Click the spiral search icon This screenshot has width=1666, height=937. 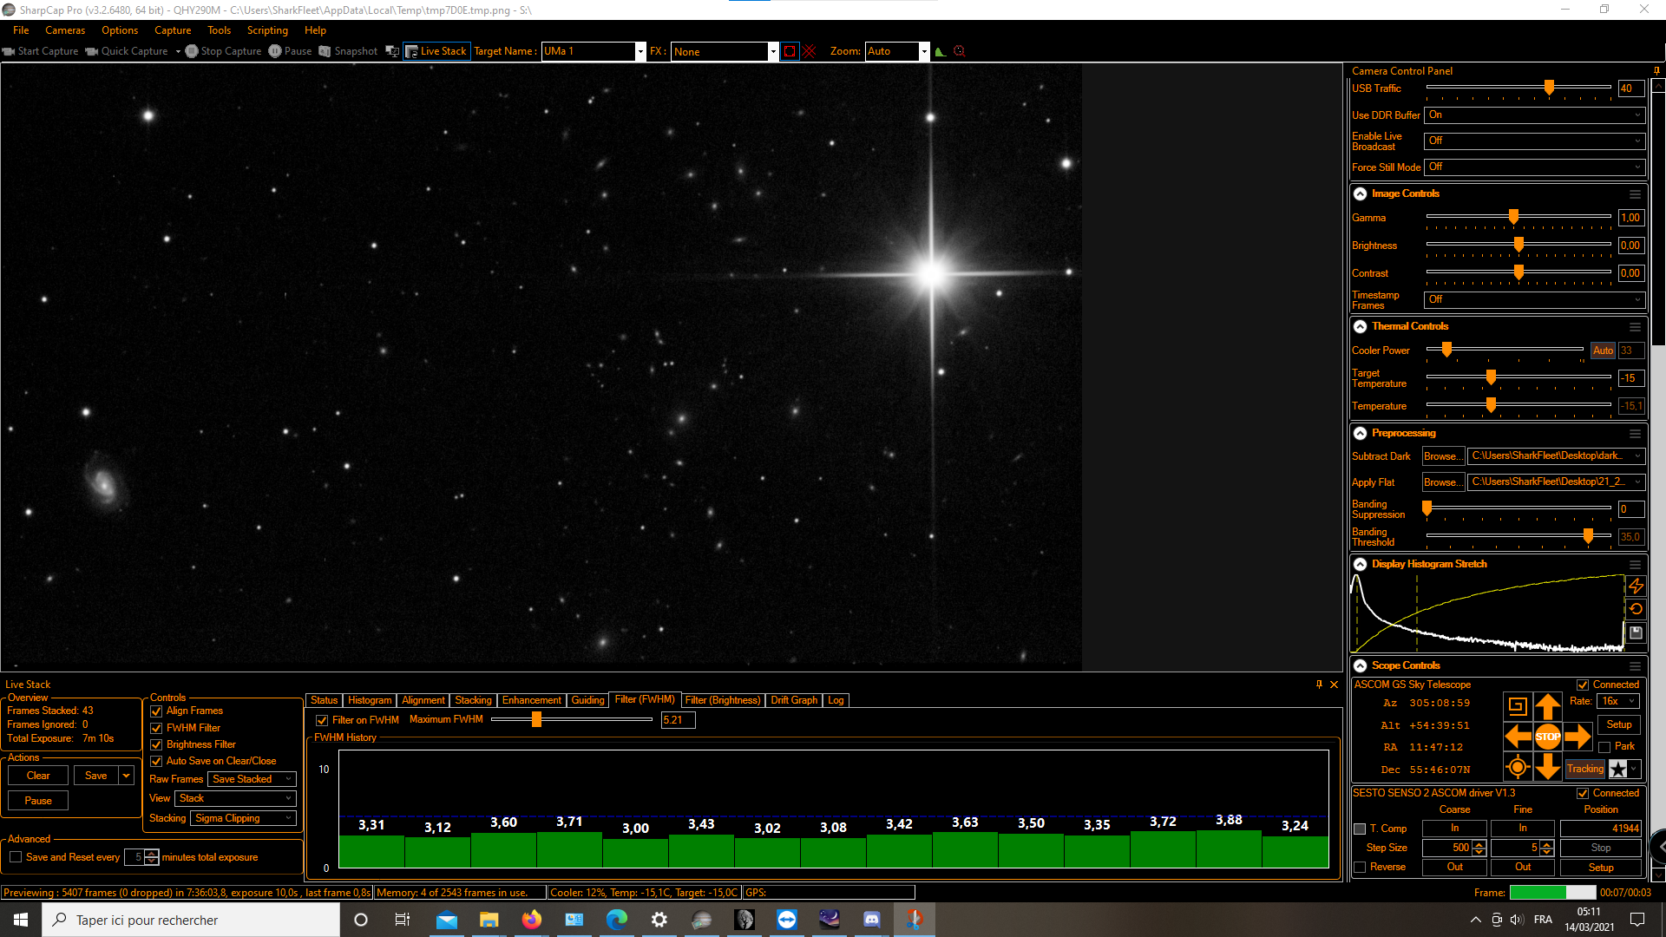1517,706
